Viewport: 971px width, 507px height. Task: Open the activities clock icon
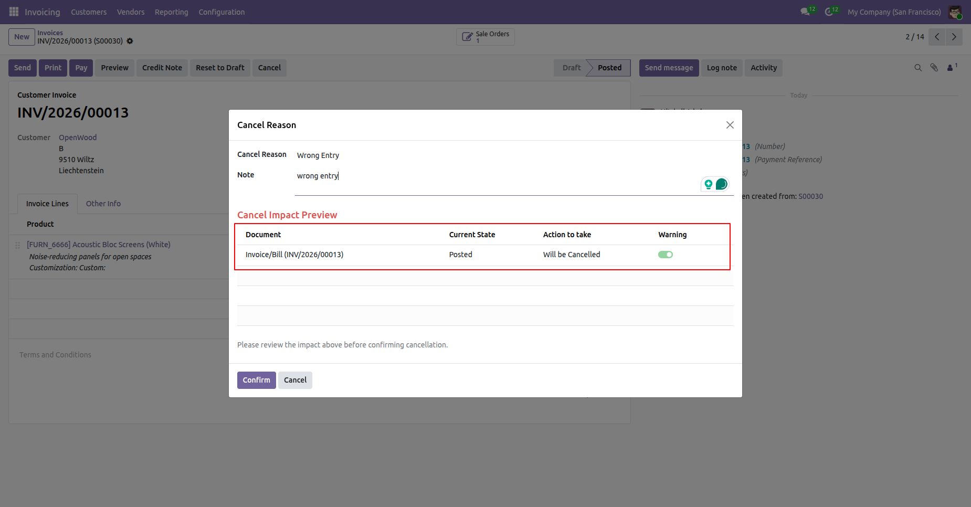[829, 12]
